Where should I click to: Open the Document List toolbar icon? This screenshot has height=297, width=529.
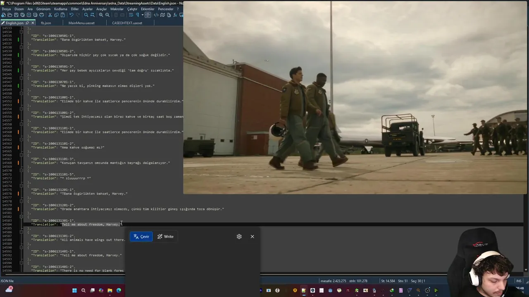pos(169,15)
